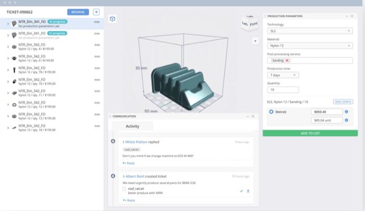Image resolution: width=365 pixels, height=211 pixels.
Task: Close the Production Parameters panel
Action: coord(352,16)
